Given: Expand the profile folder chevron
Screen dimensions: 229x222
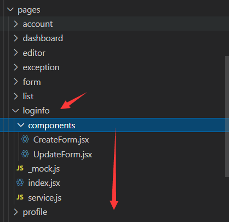Looking at the screenshot, I should [16, 212].
